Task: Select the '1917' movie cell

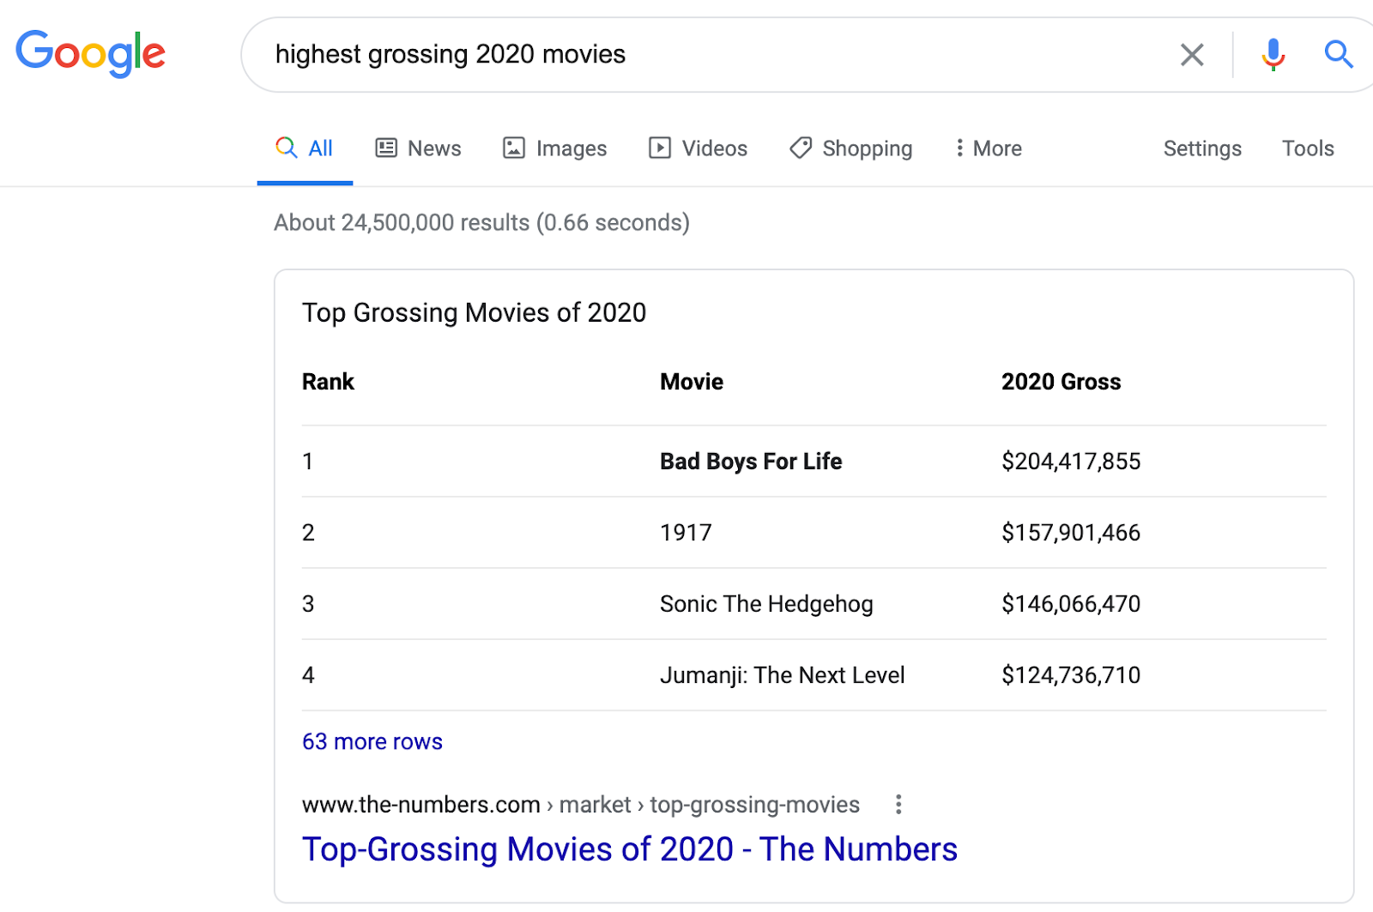Action: pos(686,533)
